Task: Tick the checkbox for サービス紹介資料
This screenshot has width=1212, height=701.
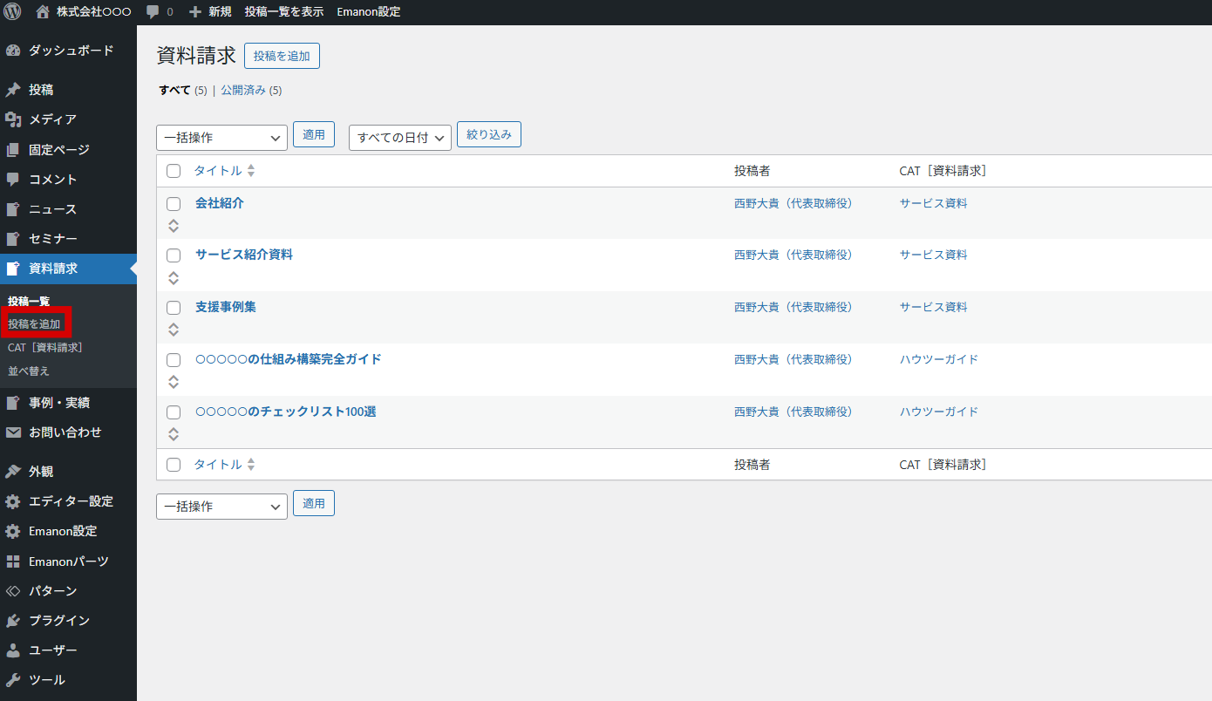Action: coord(174,255)
